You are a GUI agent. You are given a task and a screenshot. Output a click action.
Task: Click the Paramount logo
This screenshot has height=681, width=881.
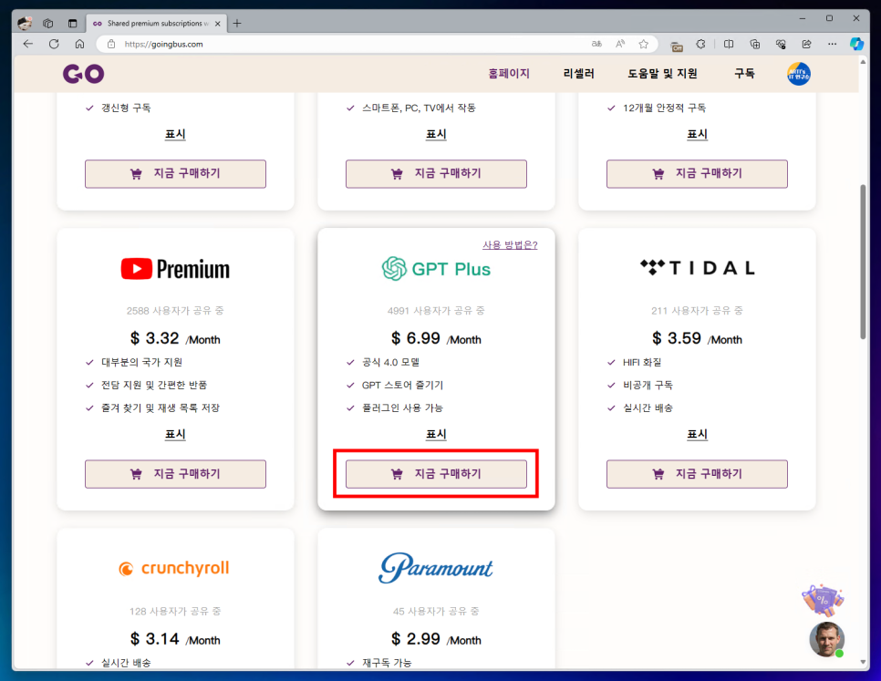tap(436, 568)
